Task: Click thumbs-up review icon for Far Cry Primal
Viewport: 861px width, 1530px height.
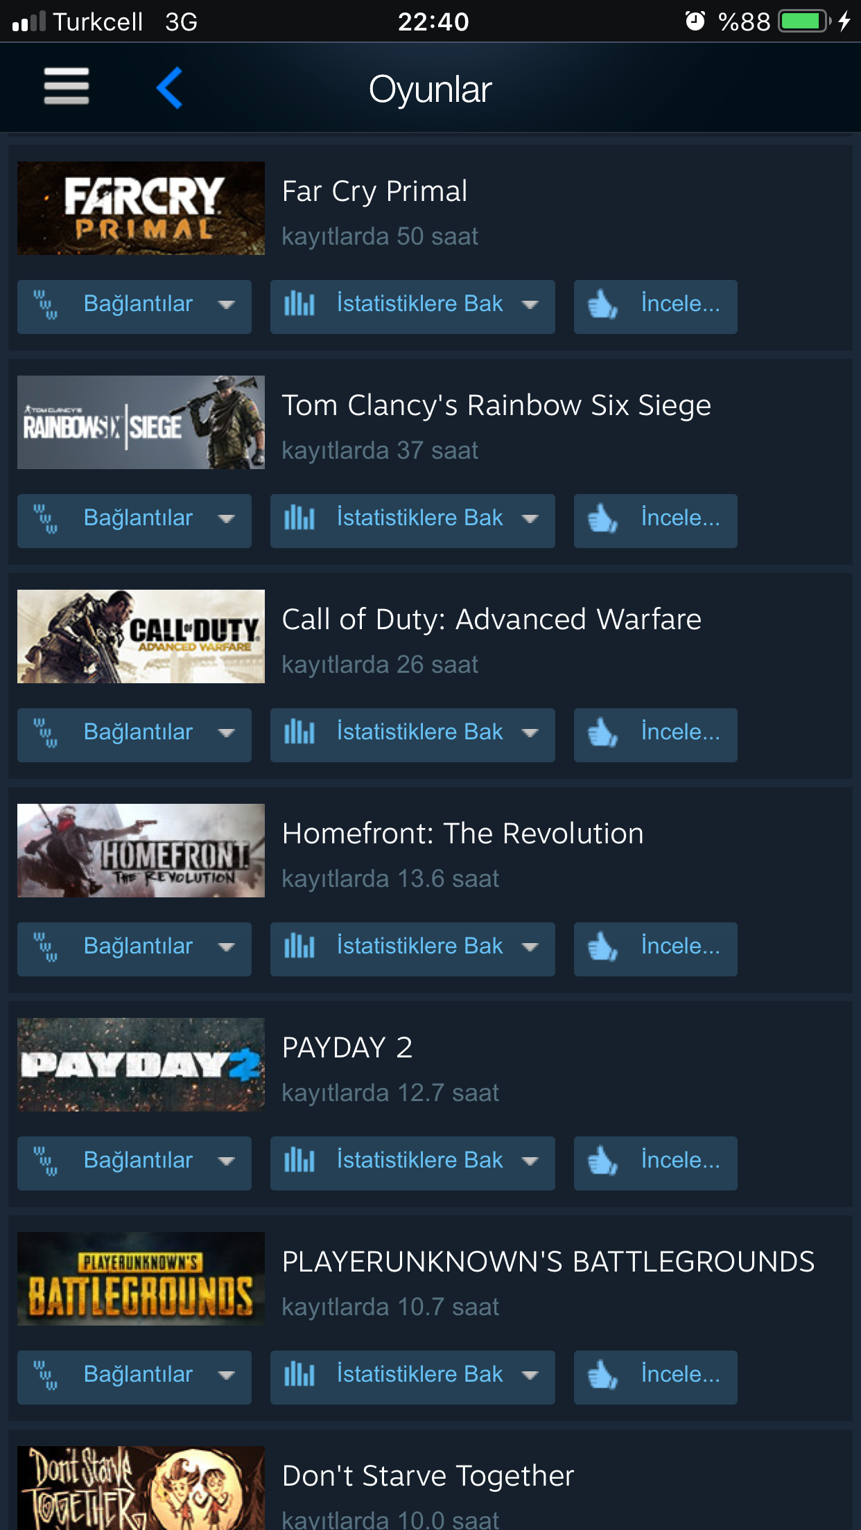Action: [602, 305]
